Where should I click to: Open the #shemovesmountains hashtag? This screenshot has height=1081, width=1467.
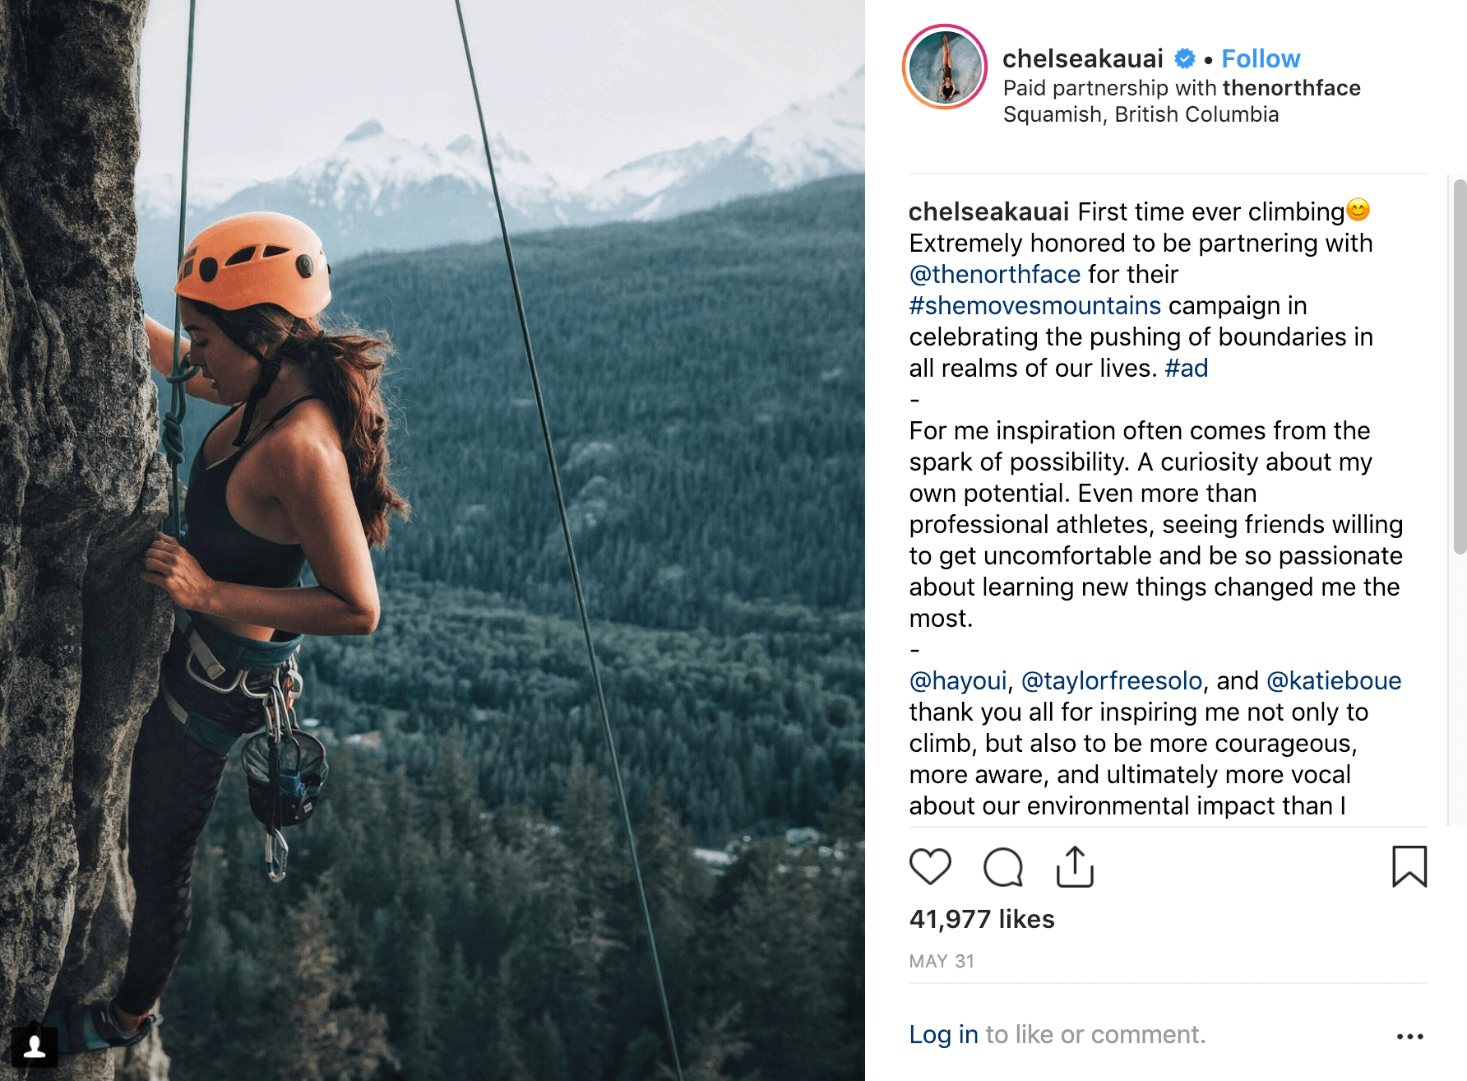point(1034,305)
